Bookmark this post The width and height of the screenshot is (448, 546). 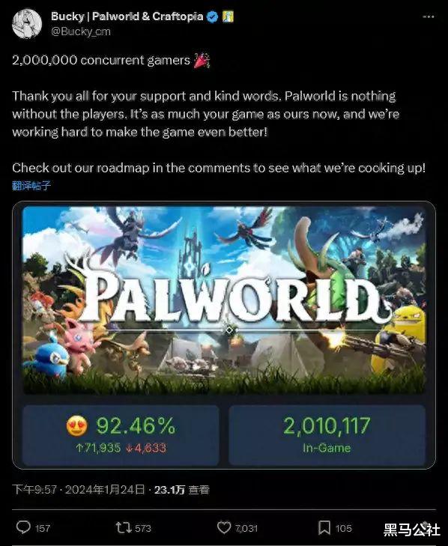324,527
